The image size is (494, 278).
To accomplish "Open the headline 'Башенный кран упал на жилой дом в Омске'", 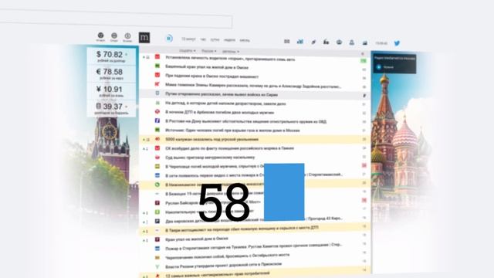I will (x=207, y=67).
